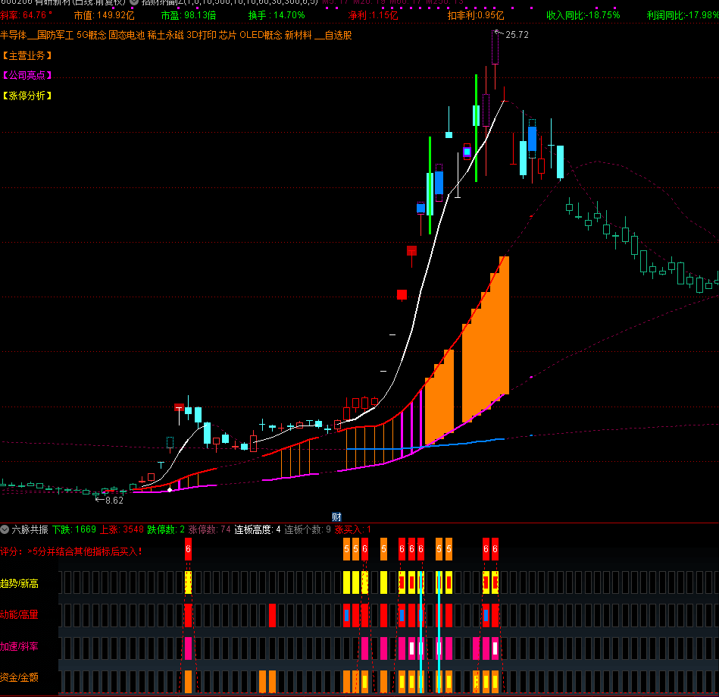This screenshot has width=719, height=697.
Task: Click the 25.72 high price label
Action: pyautogui.click(x=517, y=34)
